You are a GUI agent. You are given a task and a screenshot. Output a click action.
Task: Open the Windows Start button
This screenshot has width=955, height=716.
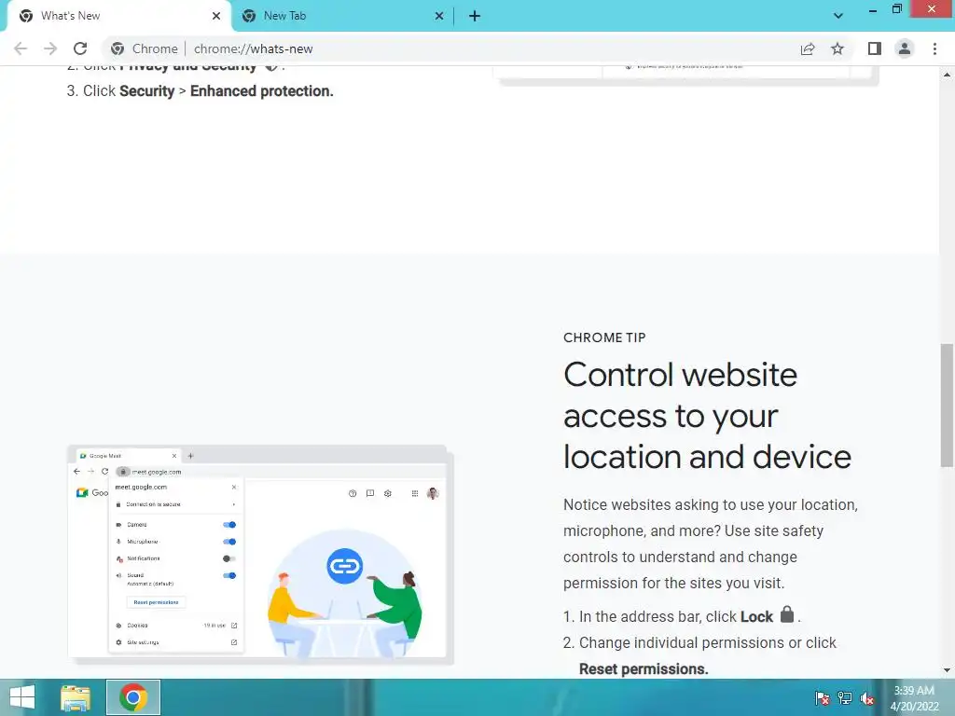(22, 697)
